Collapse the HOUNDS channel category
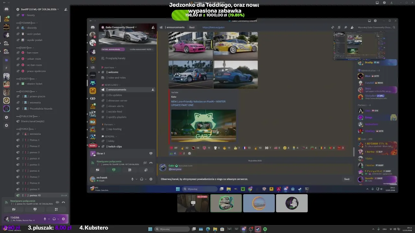Viewport: 415px width, 233px height. pos(27,92)
